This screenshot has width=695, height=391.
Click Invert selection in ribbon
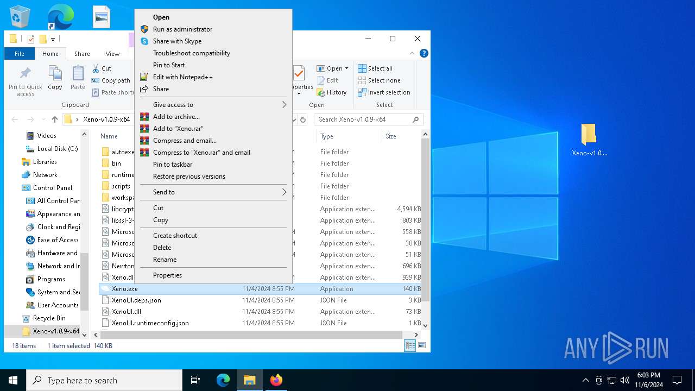click(384, 92)
